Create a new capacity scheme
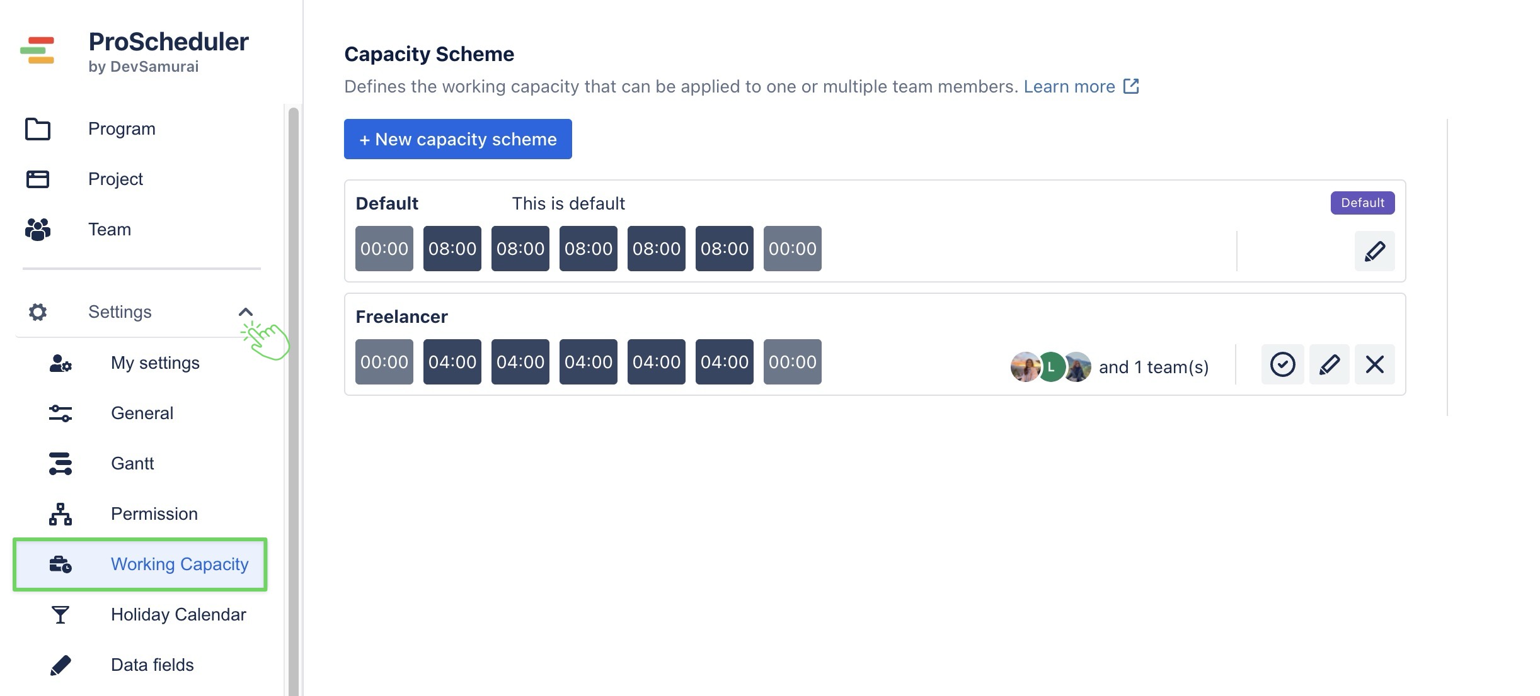This screenshot has height=696, width=1540. [457, 139]
